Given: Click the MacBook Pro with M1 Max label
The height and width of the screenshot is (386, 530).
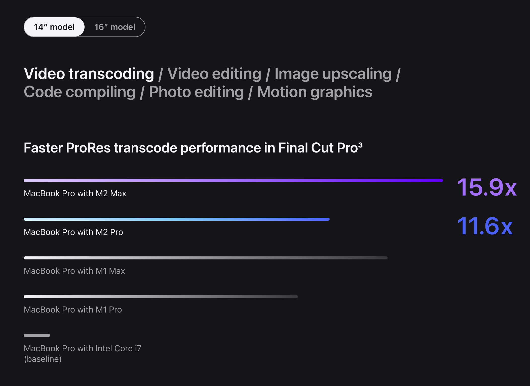Looking at the screenshot, I should [x=74, y=271].
